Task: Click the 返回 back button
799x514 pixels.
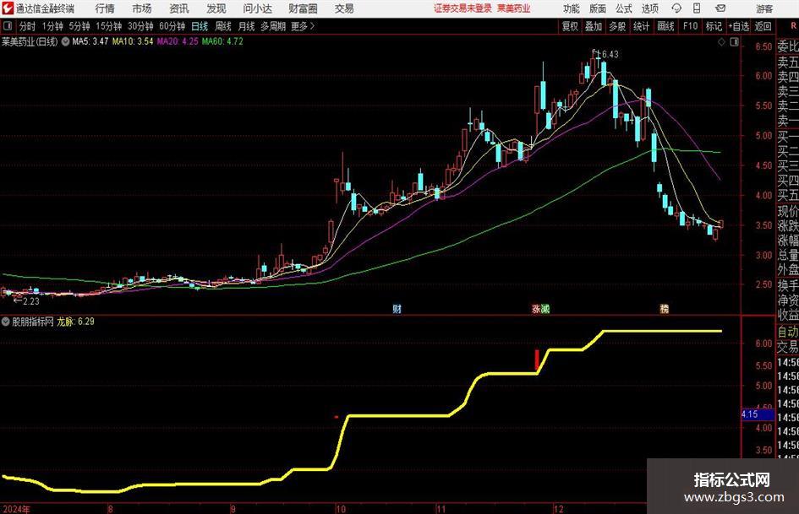Action: (763, 26)
